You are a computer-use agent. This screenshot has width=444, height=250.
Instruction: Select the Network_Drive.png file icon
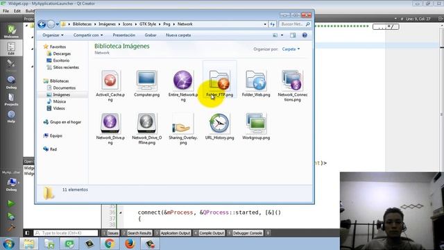click(110, 123)
